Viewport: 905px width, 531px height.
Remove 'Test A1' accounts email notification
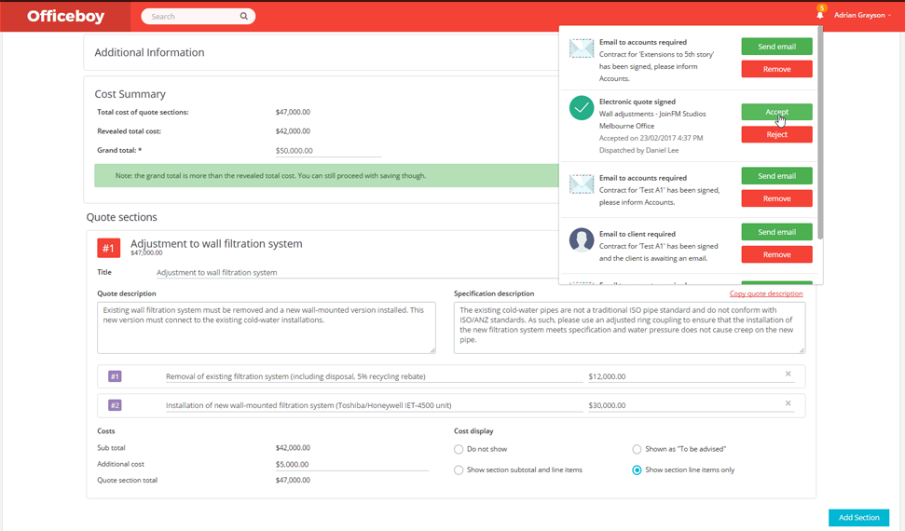[x=776, y=198]
